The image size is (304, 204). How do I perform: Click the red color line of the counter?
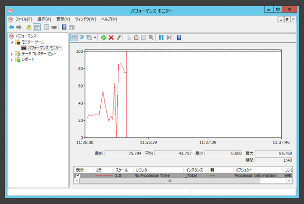coord(104,175)
